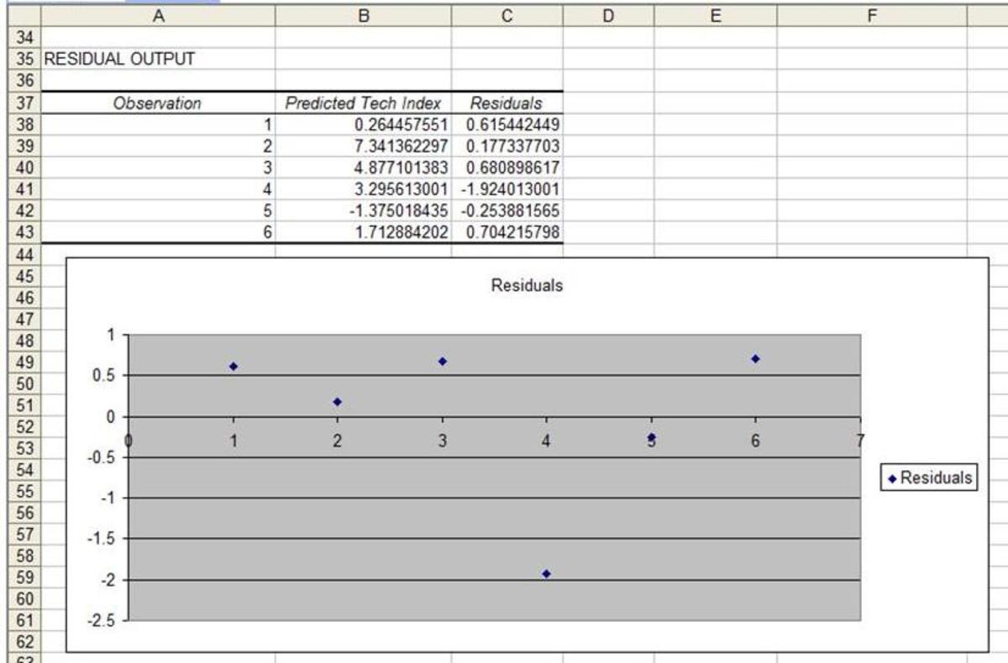Select the Predicted Tech Index header cell
Image resolution: width=1008 pixels, height=663 pixels.
pos(363,103)
